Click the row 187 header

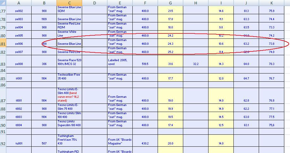click(3, 101)
